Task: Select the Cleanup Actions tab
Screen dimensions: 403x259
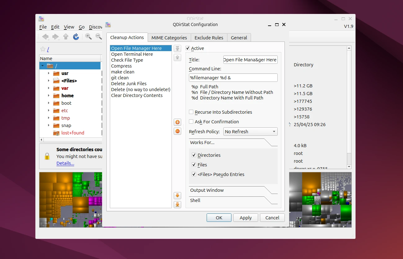Action: (x=127, y=37)
